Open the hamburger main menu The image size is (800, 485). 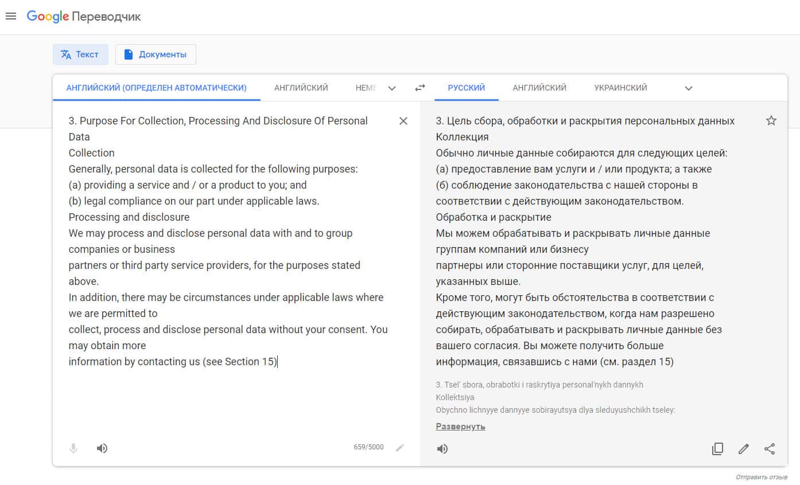[x=11, y=16]
